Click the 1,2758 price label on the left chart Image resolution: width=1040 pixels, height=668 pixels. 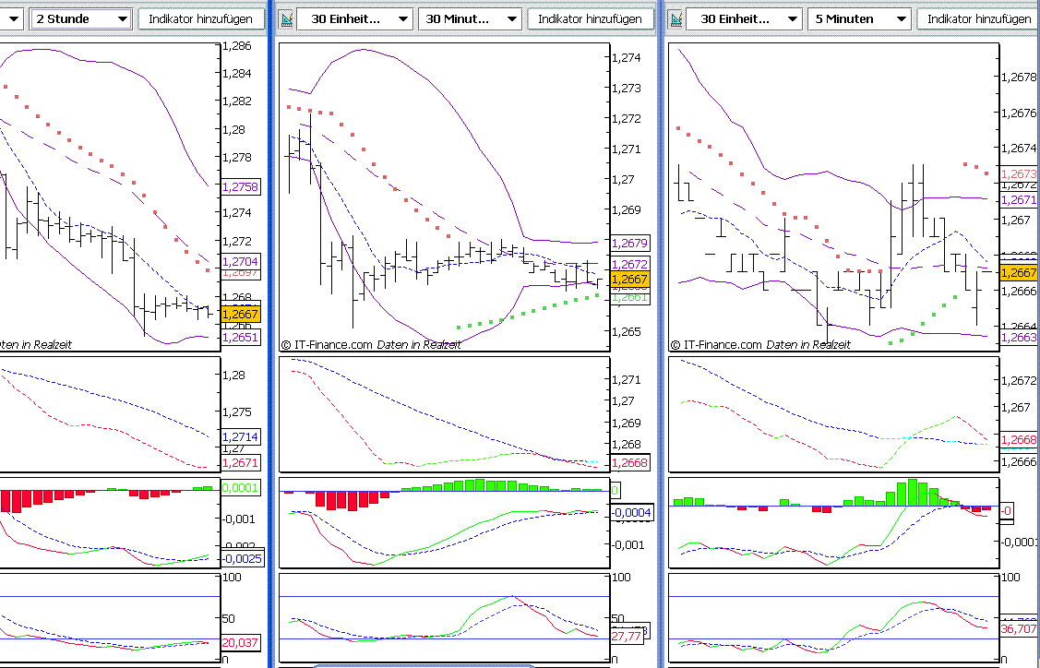coord(242,185)
